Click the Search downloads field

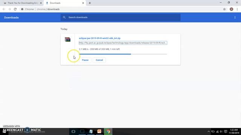(120, 18)
